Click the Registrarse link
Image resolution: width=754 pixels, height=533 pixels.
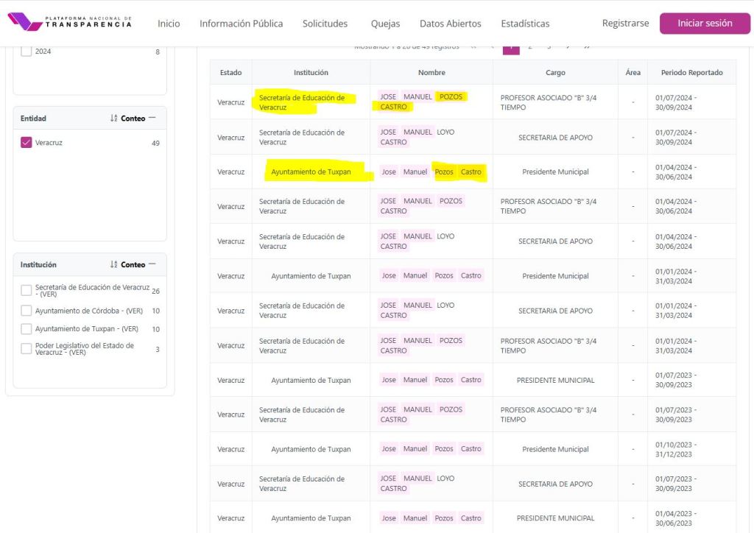pyautogui.click(x=625, y=24)
